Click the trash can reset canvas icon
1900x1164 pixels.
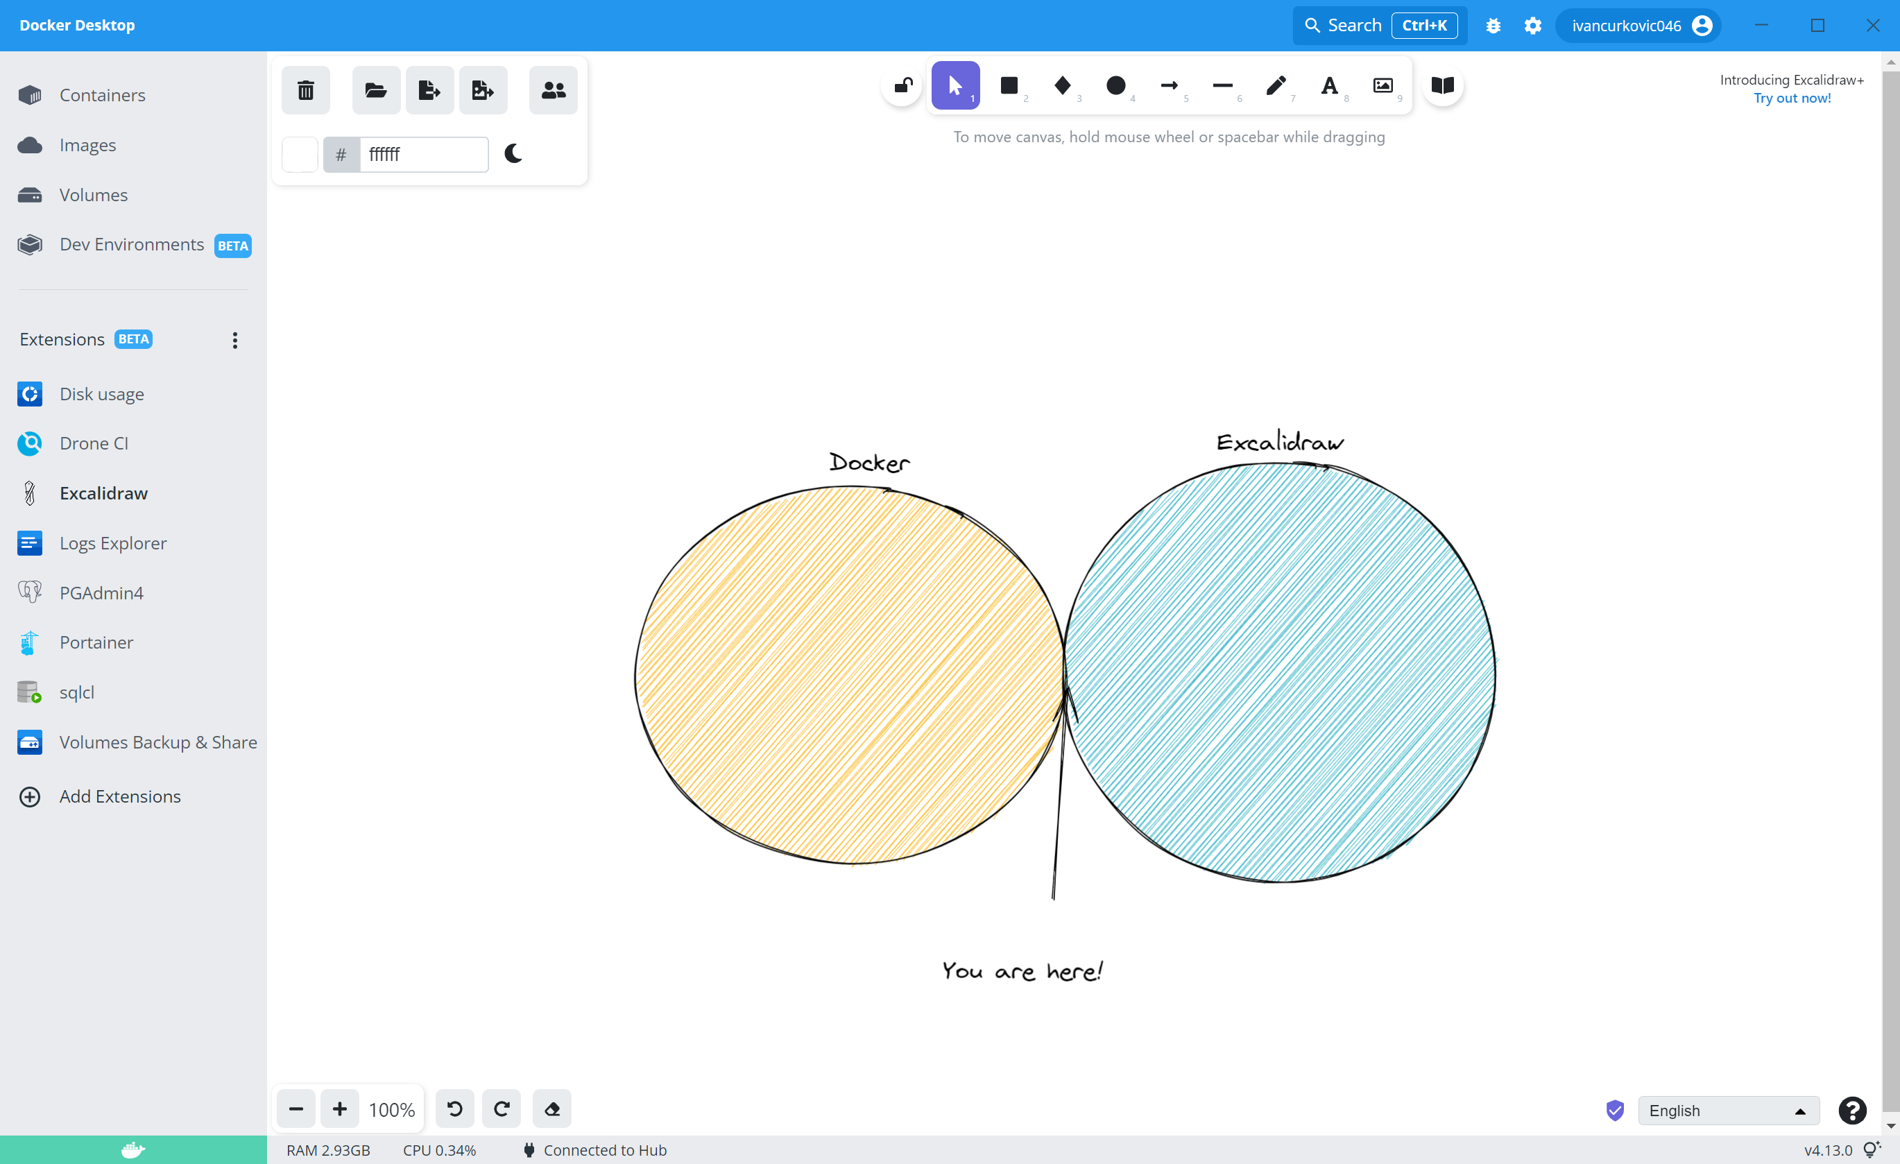[x=305, y=90]
